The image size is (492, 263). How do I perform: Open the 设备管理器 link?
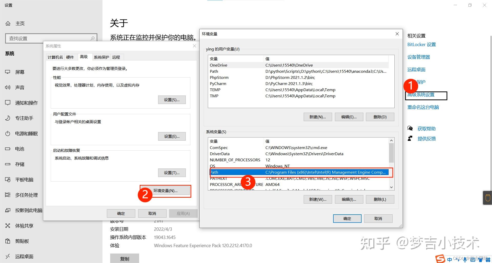(418, 57)
